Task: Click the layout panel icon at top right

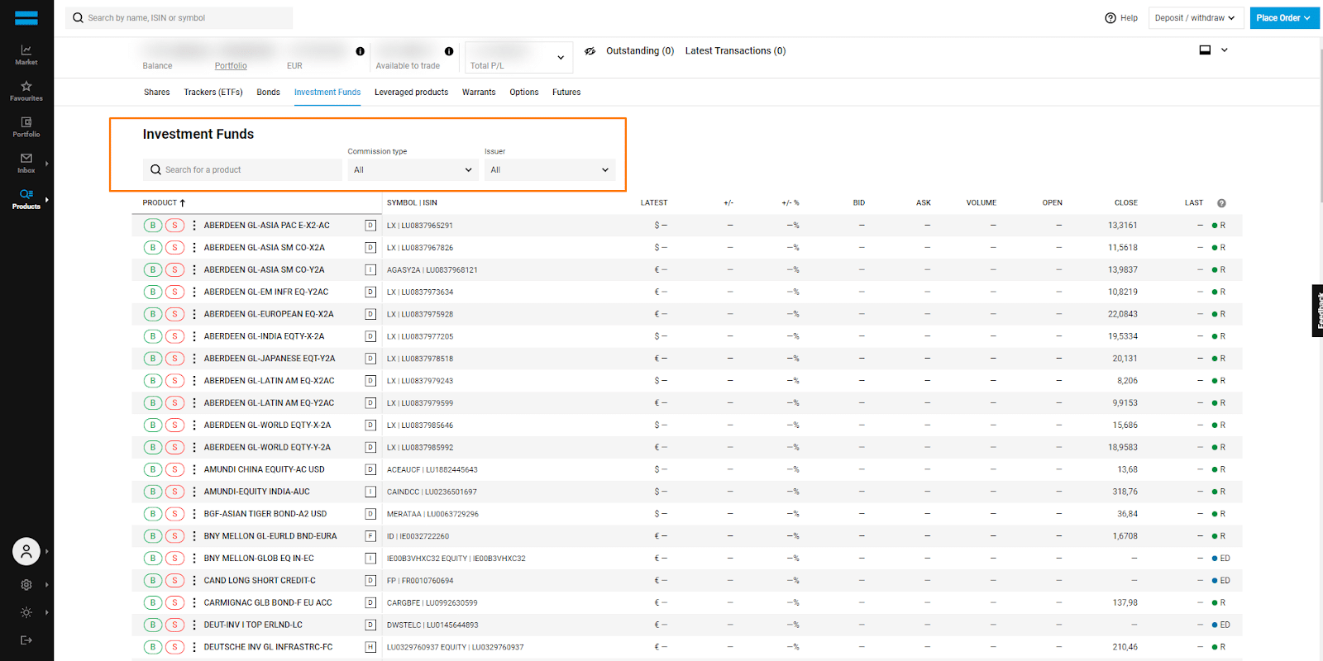Action: tap(1205, 50)
